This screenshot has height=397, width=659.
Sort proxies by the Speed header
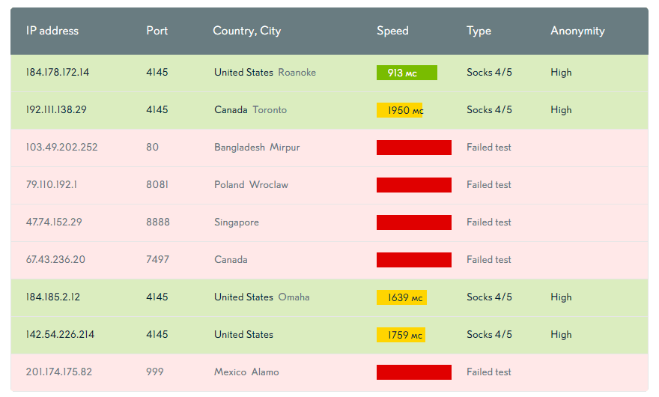coord(392,31)
